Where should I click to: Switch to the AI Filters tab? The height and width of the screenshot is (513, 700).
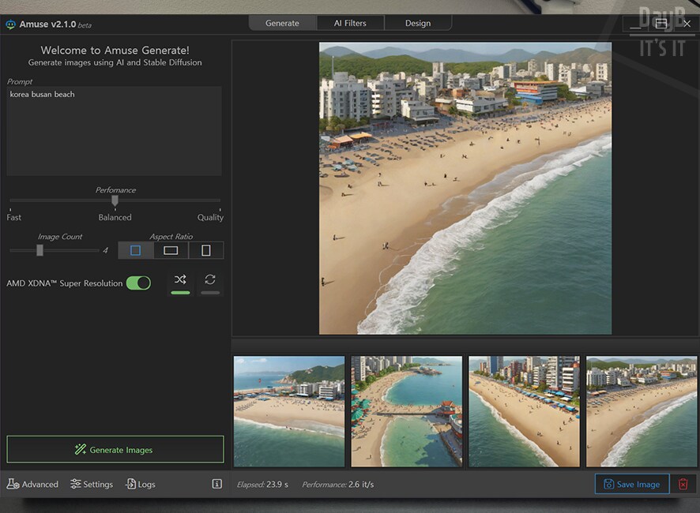coord(350,23)
